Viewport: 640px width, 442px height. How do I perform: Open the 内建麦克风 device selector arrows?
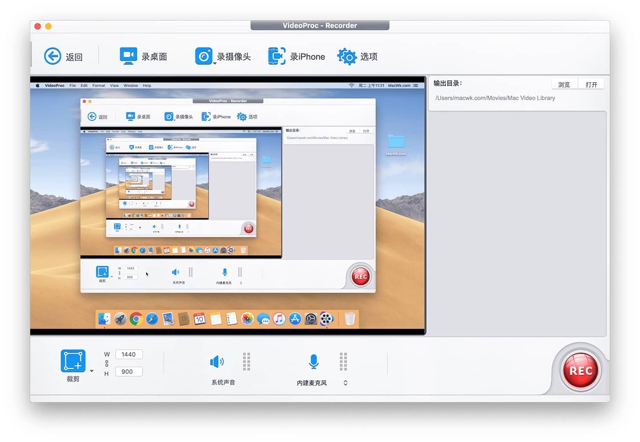pyautogui.click(x=345, y=383)
